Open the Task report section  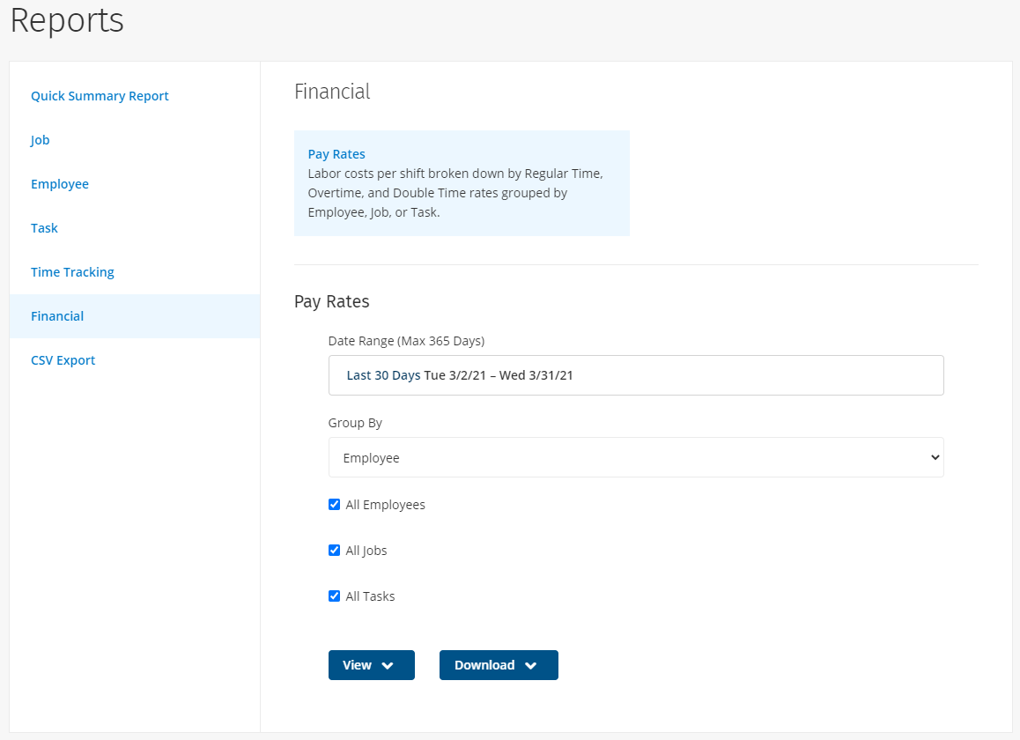point(44,227)
